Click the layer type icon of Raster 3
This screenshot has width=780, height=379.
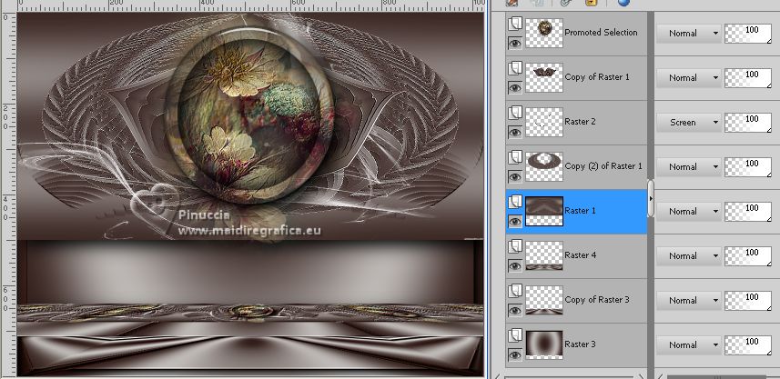(515, 335)
